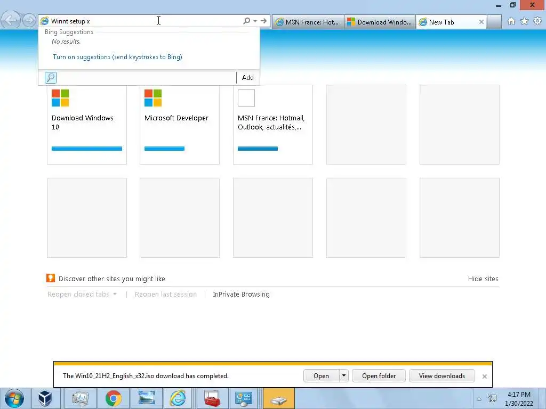This screenshot has width=546, height=409.
Task: Click Add search provider button
Action: pyautogui.click(x=247, y=78)
